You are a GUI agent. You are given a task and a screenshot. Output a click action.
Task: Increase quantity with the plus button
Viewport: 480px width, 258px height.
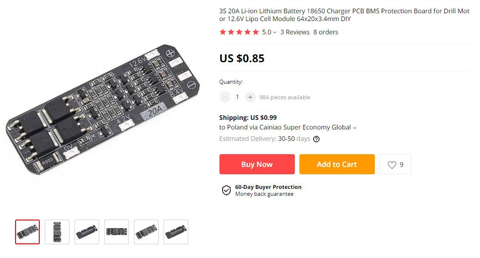click(x=250, y=97)
